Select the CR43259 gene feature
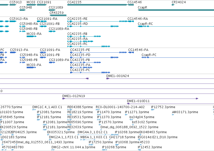 click(x=58, y=15)
